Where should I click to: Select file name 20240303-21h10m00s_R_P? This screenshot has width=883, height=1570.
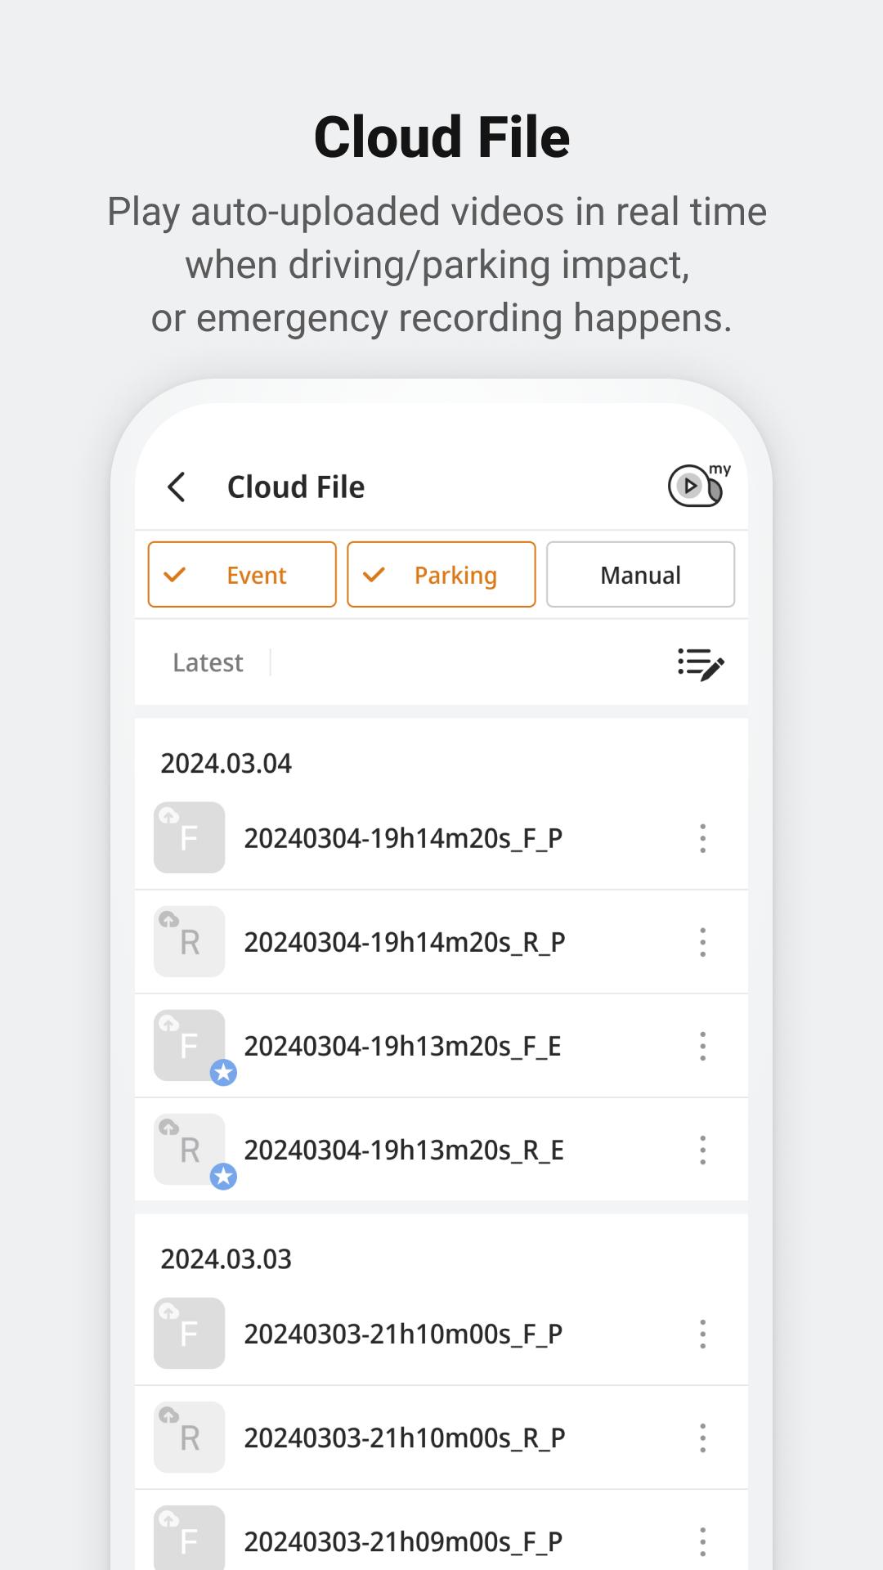(x=404, y=1438)
